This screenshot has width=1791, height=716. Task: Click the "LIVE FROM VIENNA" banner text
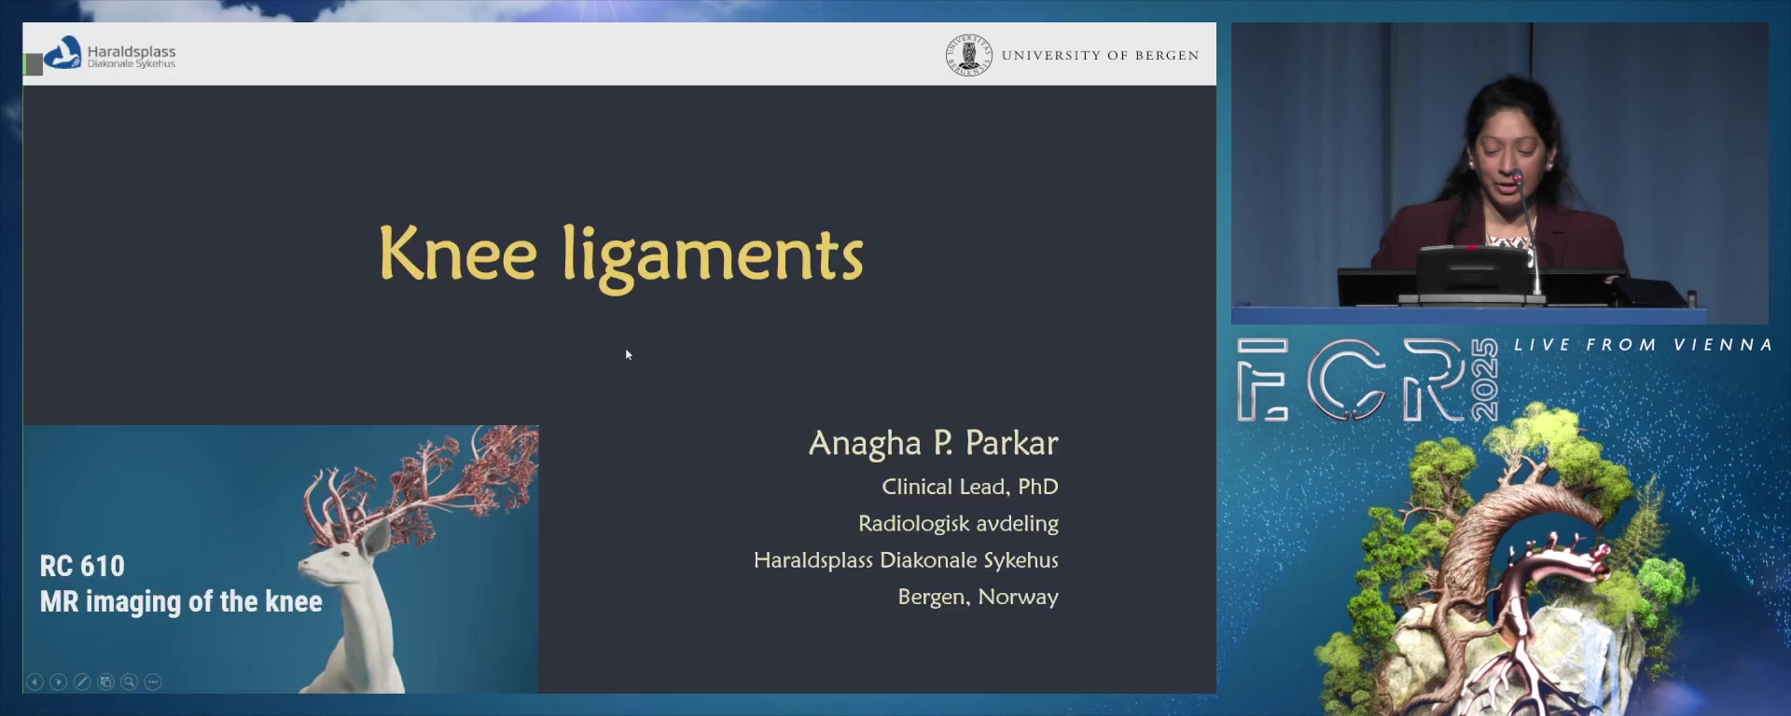coord(1642,345)
